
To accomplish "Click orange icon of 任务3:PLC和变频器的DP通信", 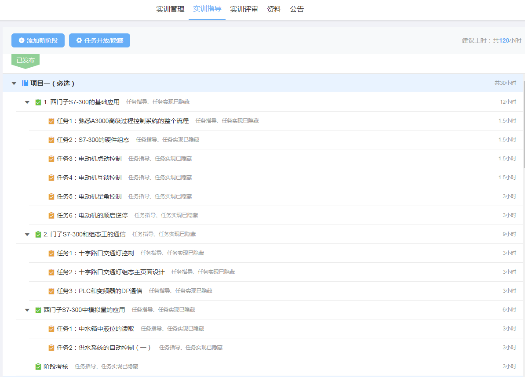I will click(x=51, y=291).
